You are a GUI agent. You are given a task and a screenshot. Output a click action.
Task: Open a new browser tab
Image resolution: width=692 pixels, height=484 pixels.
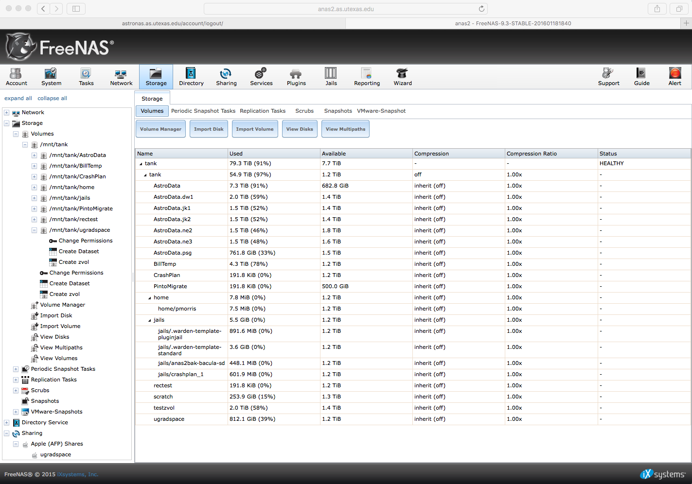(686, 23)
